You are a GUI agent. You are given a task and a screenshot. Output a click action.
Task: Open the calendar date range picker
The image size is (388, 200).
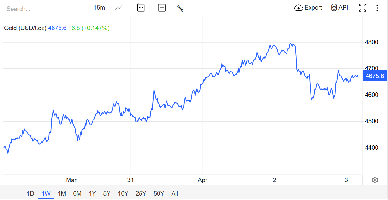pyautogui.click(x=141, y=8)
